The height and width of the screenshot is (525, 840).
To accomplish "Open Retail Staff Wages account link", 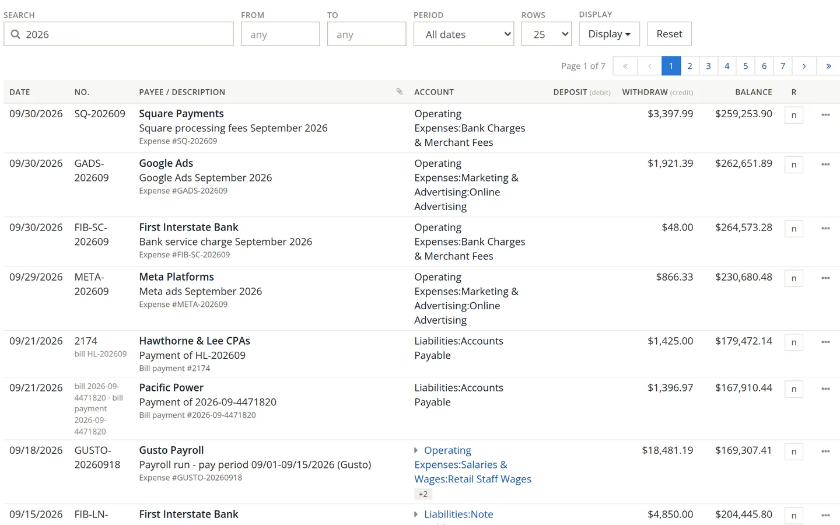I will 473,465.
